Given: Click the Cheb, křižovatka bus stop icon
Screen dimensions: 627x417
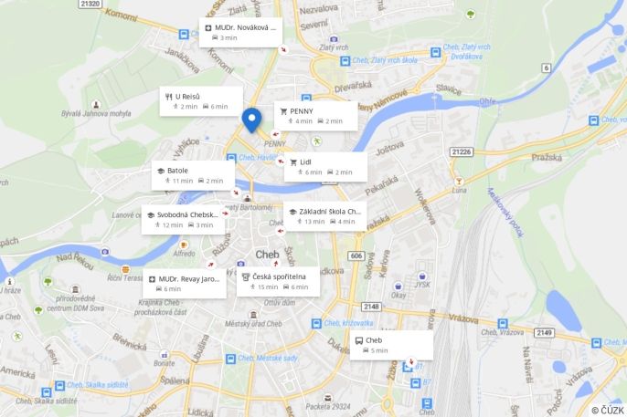Looking at the screenshot, I should pos(316,323).
